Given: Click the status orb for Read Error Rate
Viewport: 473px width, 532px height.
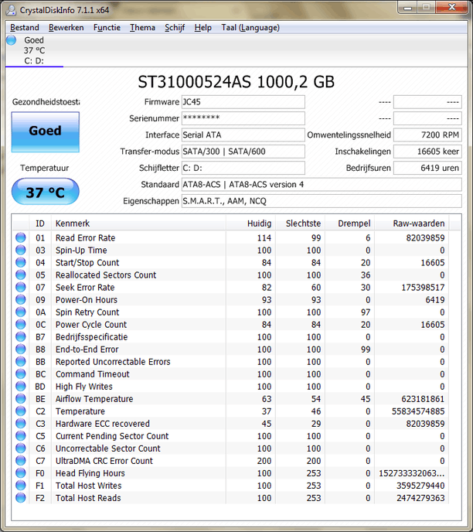Looking at the screenshot, I should click(21, 237).
